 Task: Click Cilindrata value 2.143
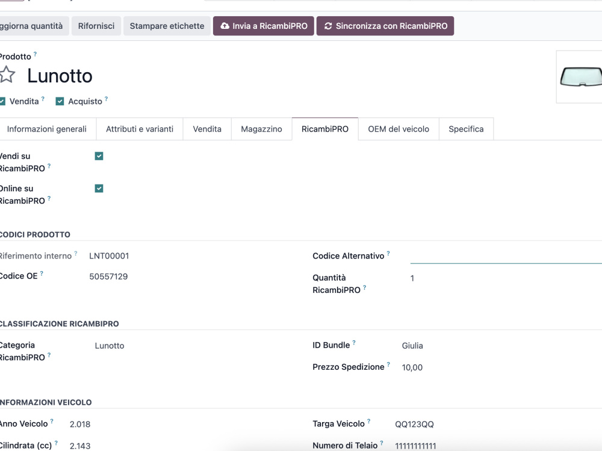tap(80, 446)
